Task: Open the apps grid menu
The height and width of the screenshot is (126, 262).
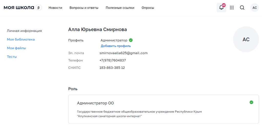Action: pyautogui.click(x=232, y=8)
